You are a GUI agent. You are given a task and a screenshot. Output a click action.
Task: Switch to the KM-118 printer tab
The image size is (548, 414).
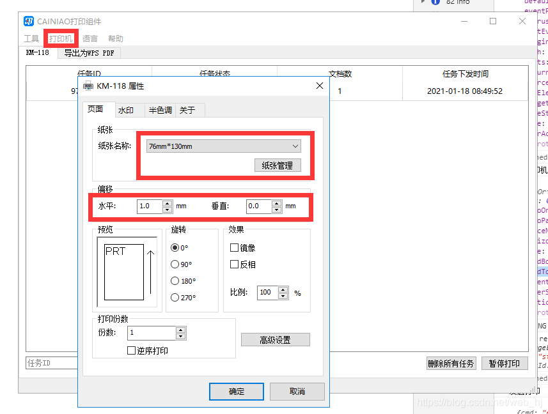point(37,53)
